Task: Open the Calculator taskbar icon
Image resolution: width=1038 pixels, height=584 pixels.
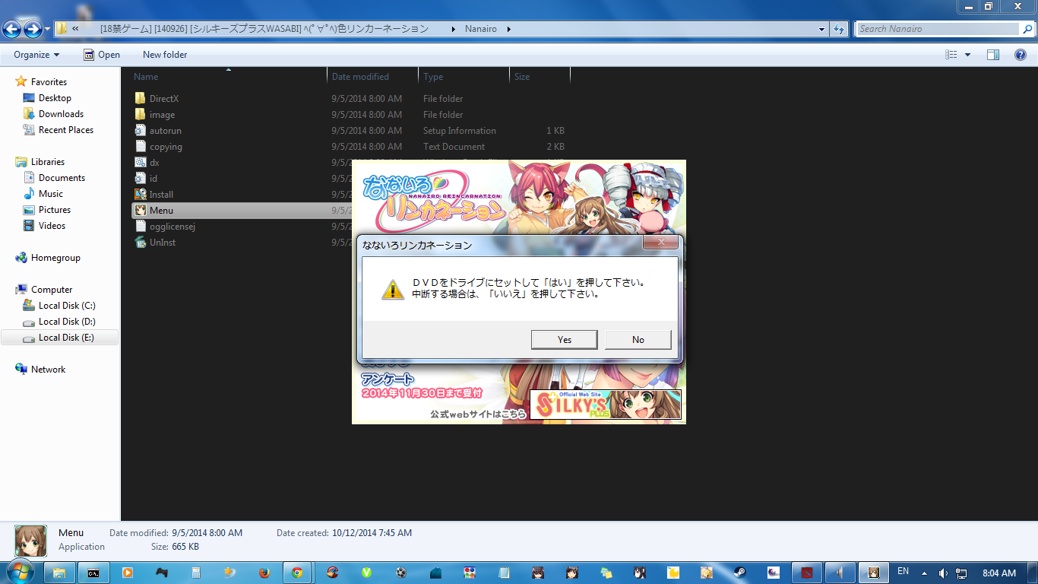Action: click(x=195, y=573)
